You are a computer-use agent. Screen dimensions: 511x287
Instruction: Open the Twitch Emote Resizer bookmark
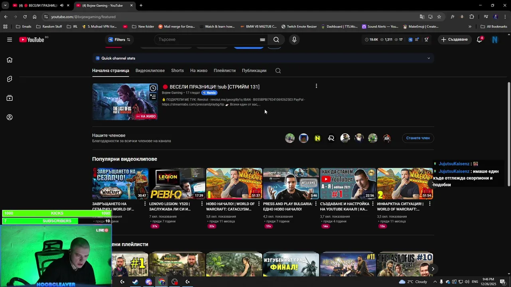click(299, 27)
